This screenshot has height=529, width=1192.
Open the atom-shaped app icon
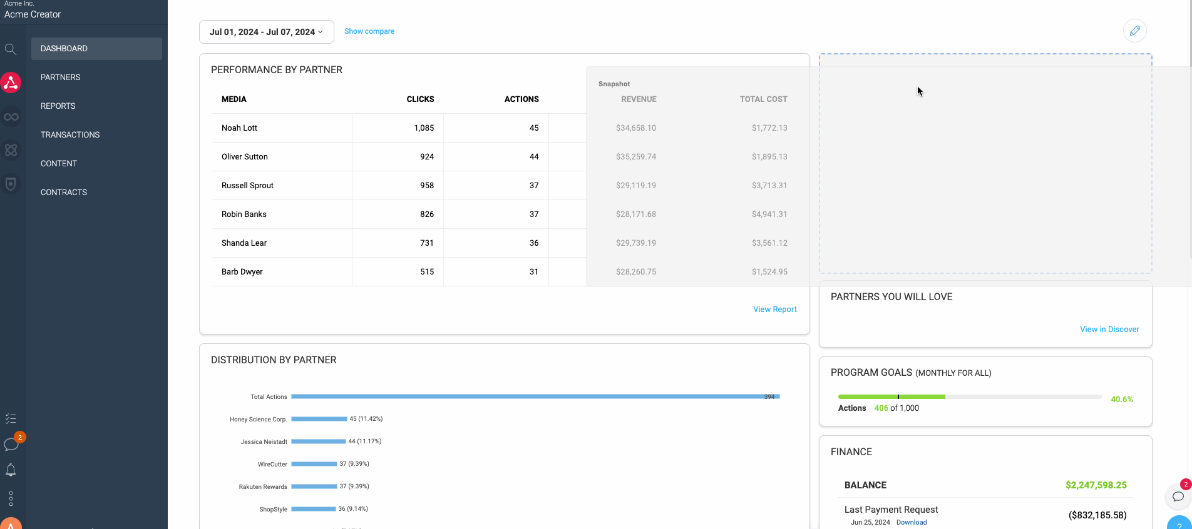(11, 150)
